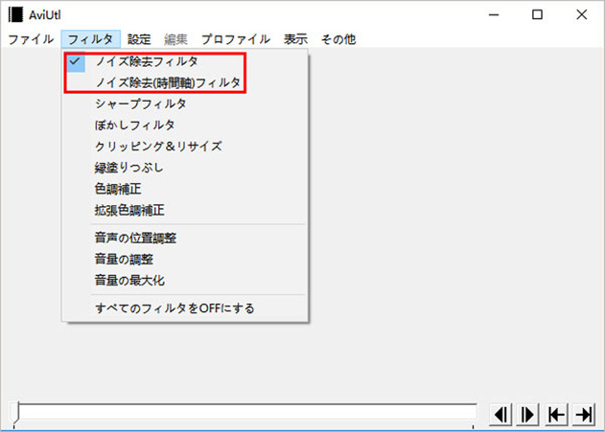Pick 拡張色調補正 from the filter list
This screenshot has width=605, height=432.
pos(129,210)
